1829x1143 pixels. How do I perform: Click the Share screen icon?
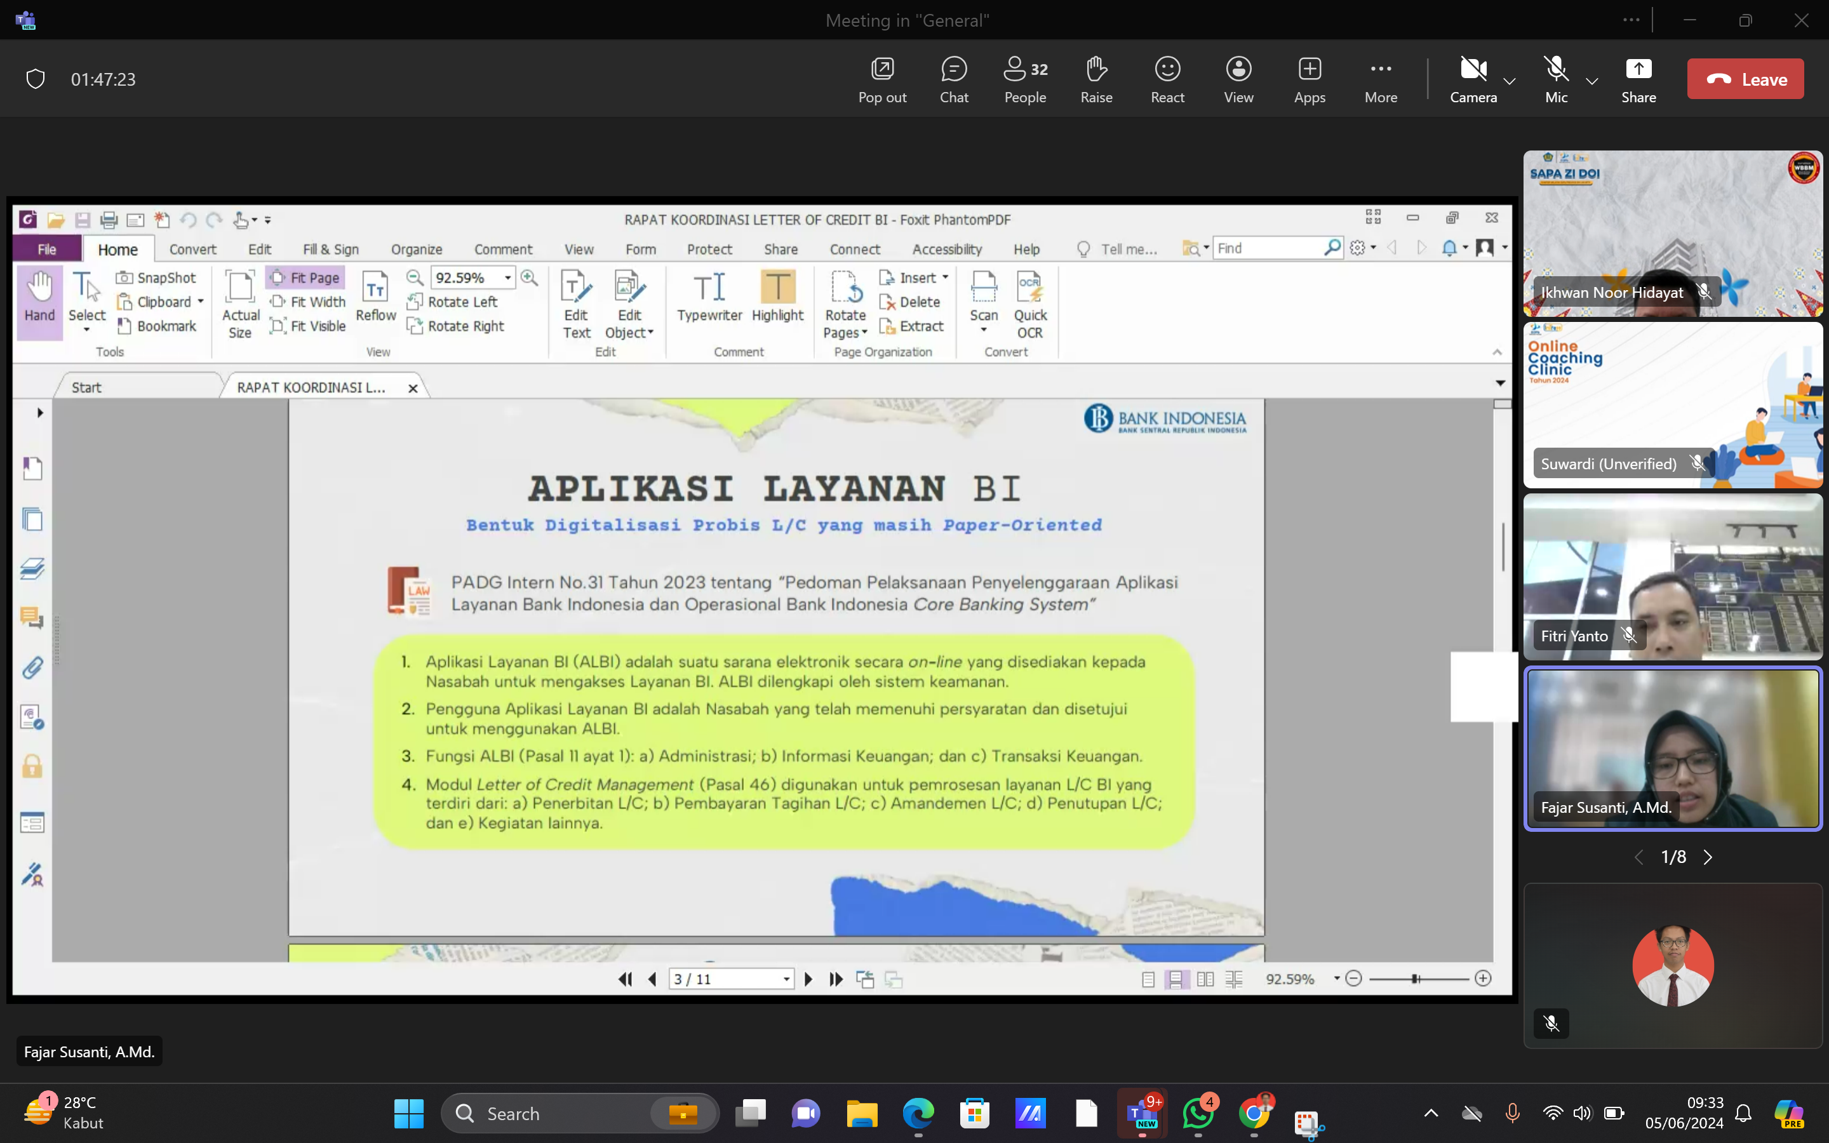[1638, 79]
